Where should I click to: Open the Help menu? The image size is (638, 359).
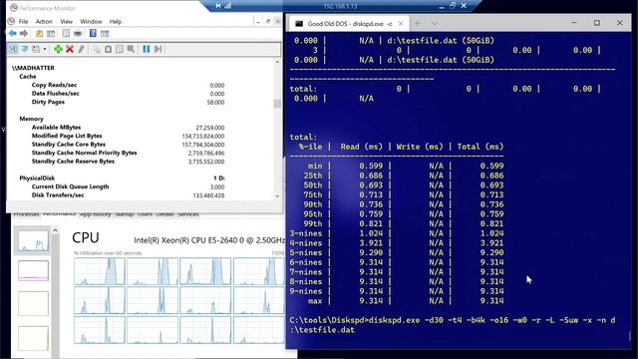116,21
